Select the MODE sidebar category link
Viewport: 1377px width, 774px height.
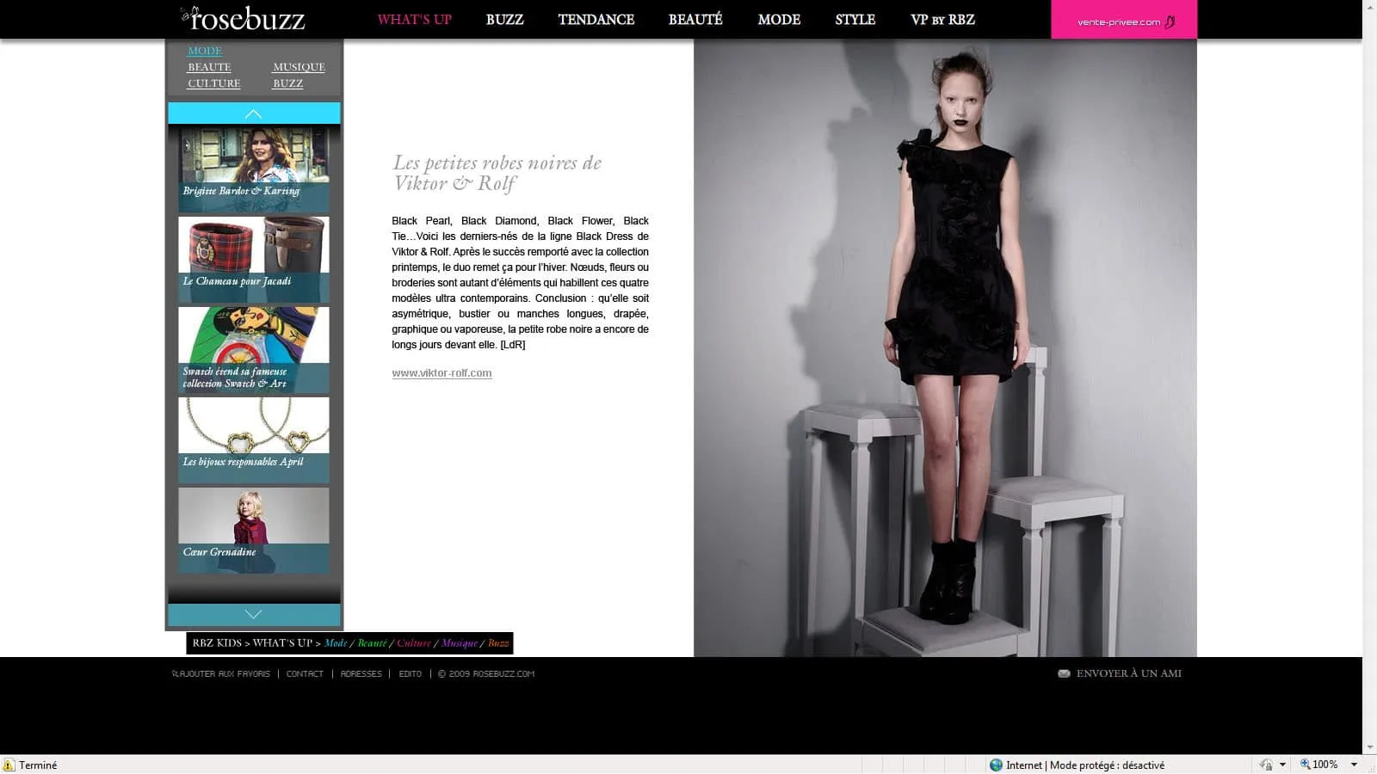point(205,51)
